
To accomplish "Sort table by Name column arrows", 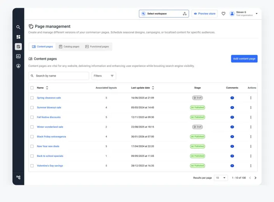I will pos(47,88).
